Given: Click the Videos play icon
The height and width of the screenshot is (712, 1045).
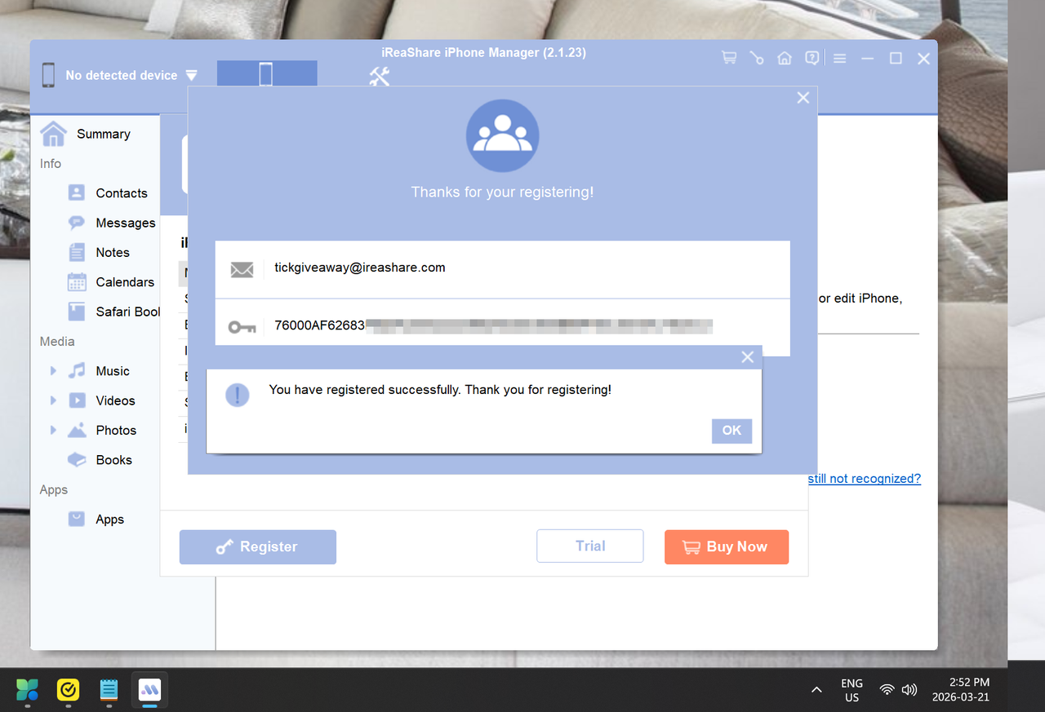Looking at the screenshot, I should [77, 400].
